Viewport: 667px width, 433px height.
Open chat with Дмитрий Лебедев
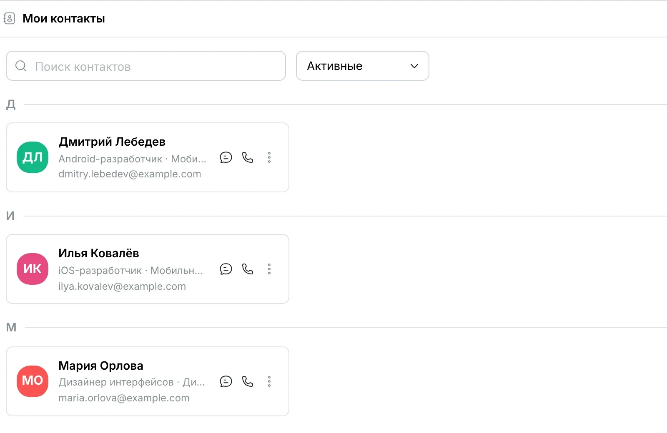point(226,157)
